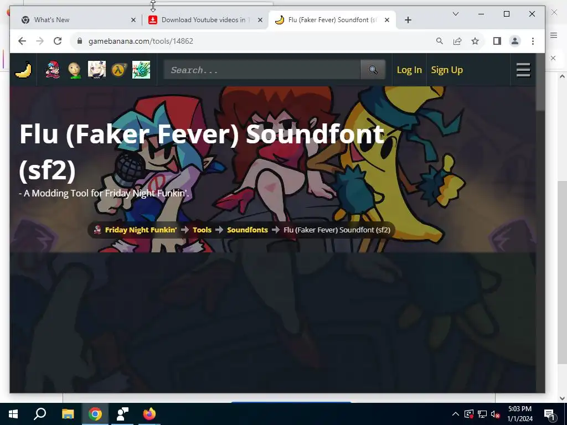
Task: Toggle the Chrome side panel
Action: click(x=497, y=41)
